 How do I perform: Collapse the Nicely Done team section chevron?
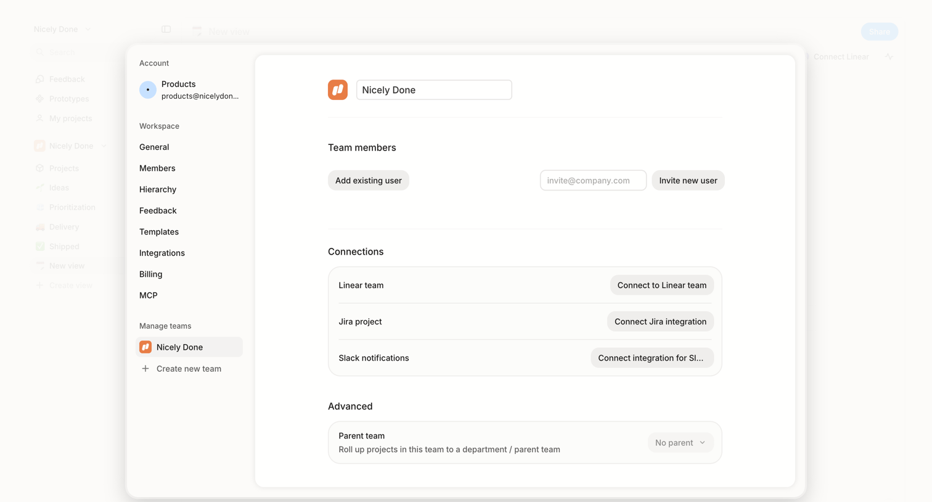[104, 146]
